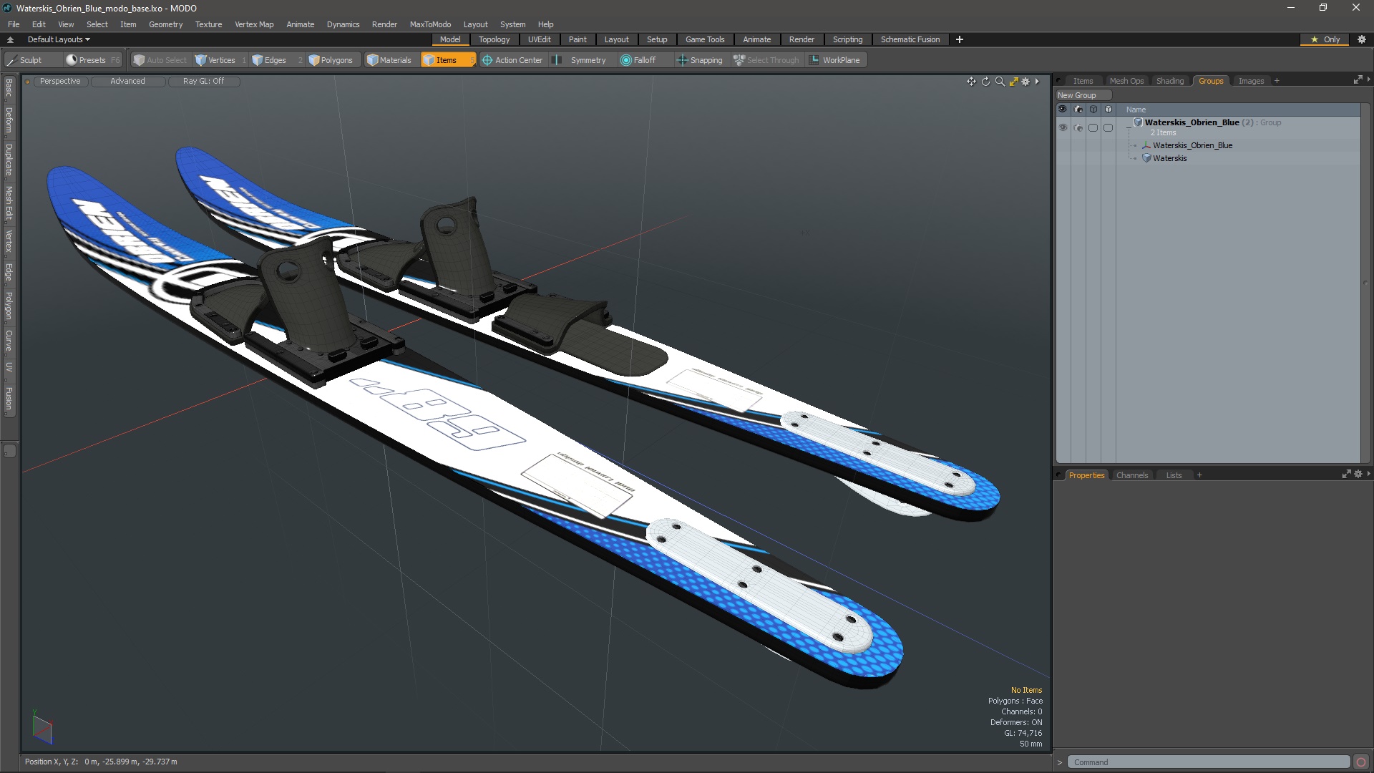Click the home icon left of Default Layouts

click(x=10, y=39)
